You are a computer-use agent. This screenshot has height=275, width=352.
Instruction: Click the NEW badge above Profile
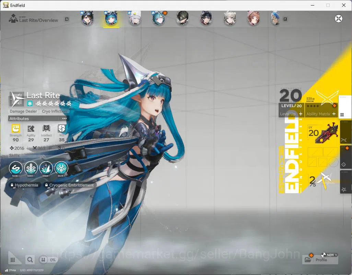pyautogui.click(x=330, y=255)
